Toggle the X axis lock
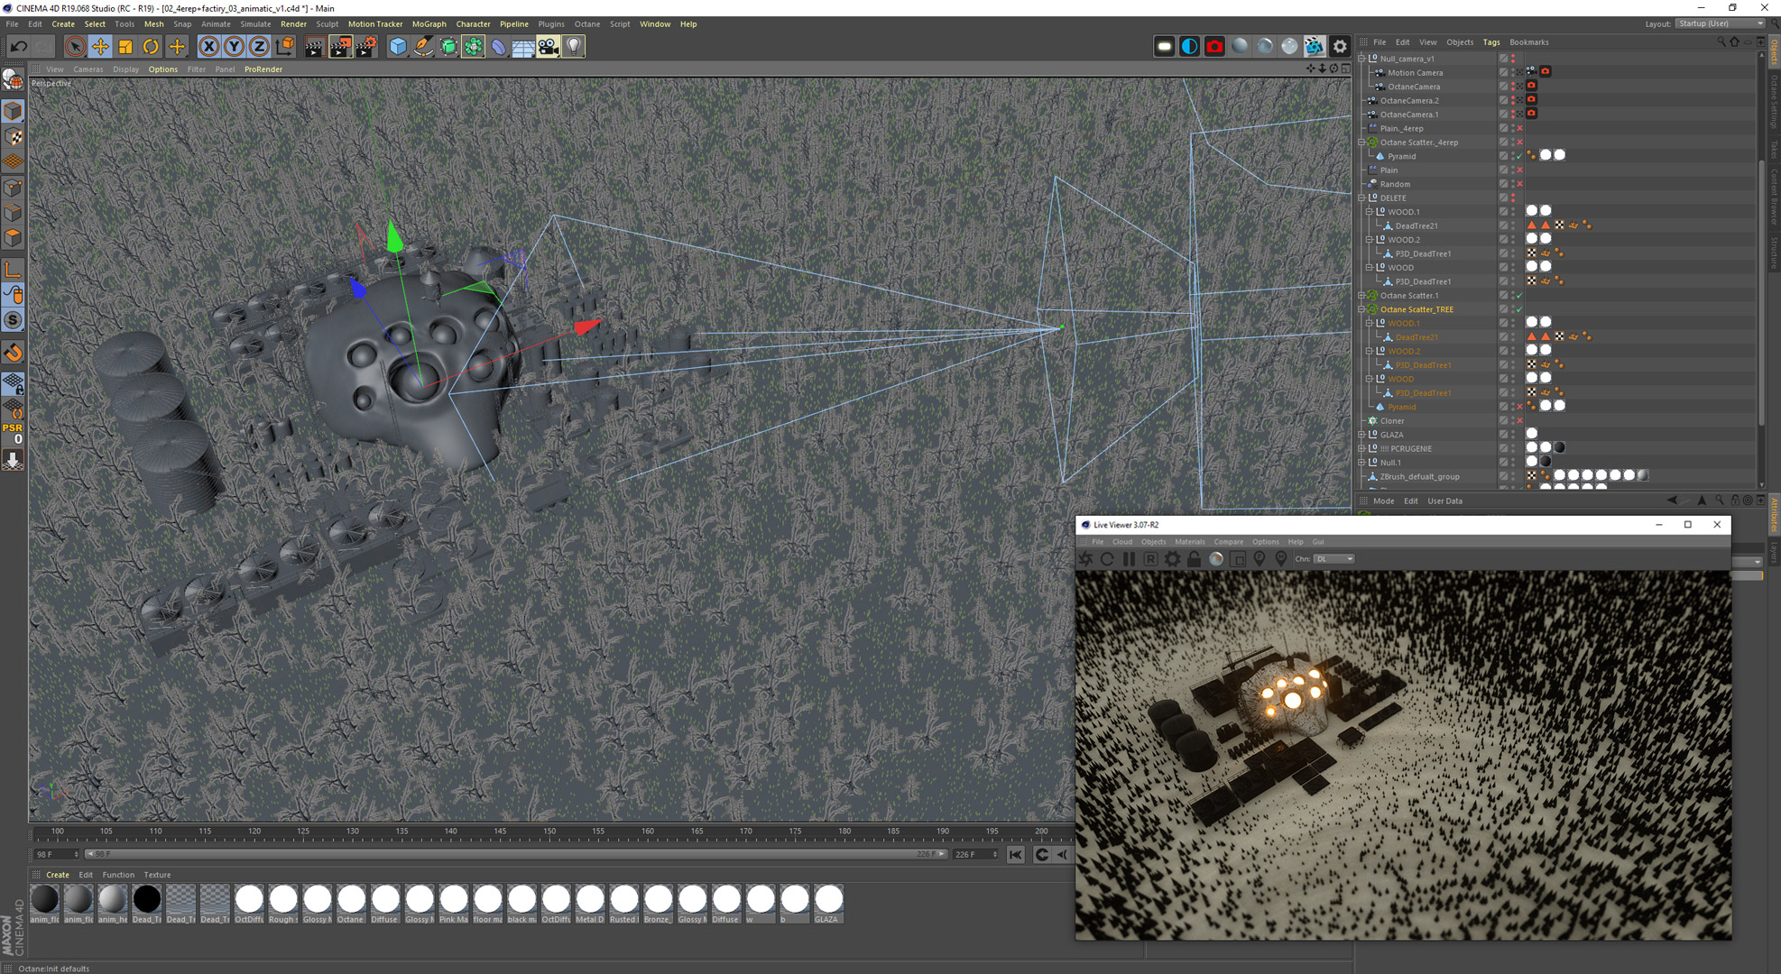1781x974 pixels. [208, 46]
